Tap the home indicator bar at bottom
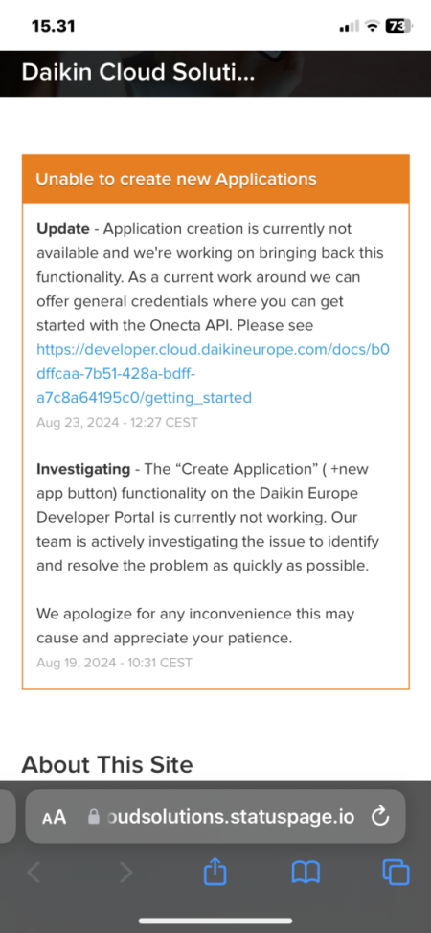Image resolution: width=431 pixels, height=933 pixels. click(x=215, y=921)
